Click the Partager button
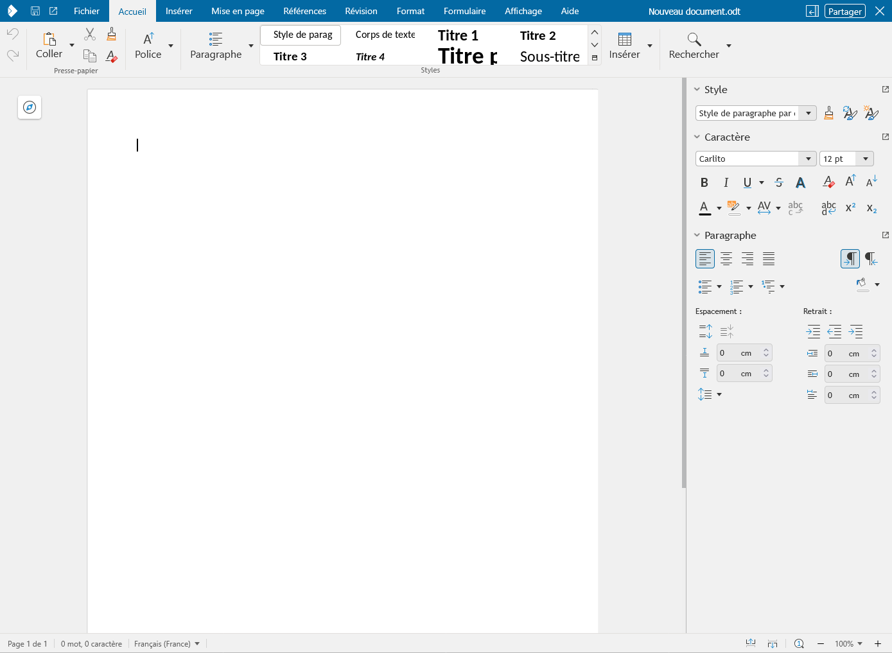 click(x=844, y=11)
